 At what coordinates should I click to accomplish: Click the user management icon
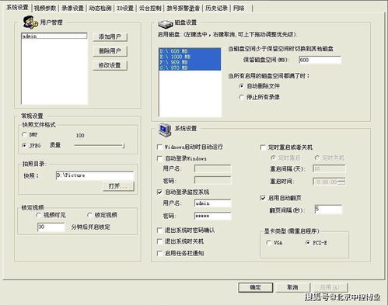click(x=30, y=22)
